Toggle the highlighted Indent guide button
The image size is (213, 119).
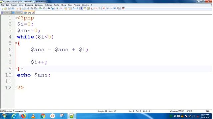tap(81, 8)
